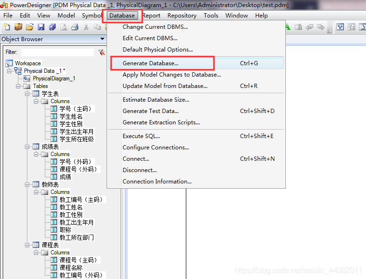Choose Connection Information... entry
Viewport: 366px width, 279px height.
click(196, 182)
